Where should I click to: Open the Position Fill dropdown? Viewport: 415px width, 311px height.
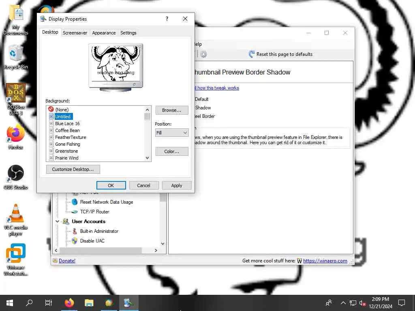click(x=172, y=133)
